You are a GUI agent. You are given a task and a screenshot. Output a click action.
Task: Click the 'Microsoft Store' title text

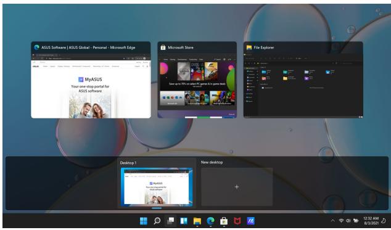(181, 47)
